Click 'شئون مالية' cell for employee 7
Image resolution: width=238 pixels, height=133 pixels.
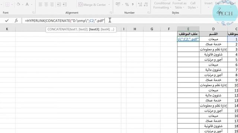click(213, 70)
